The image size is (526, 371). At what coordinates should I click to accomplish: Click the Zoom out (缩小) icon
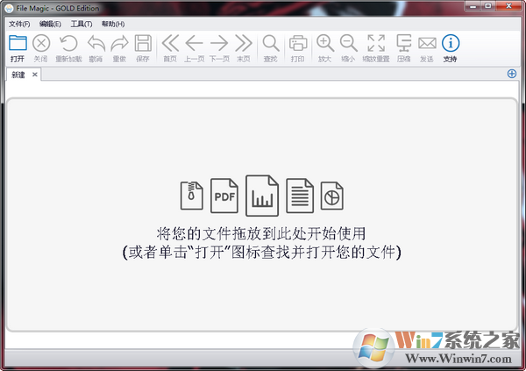[349, 43]
